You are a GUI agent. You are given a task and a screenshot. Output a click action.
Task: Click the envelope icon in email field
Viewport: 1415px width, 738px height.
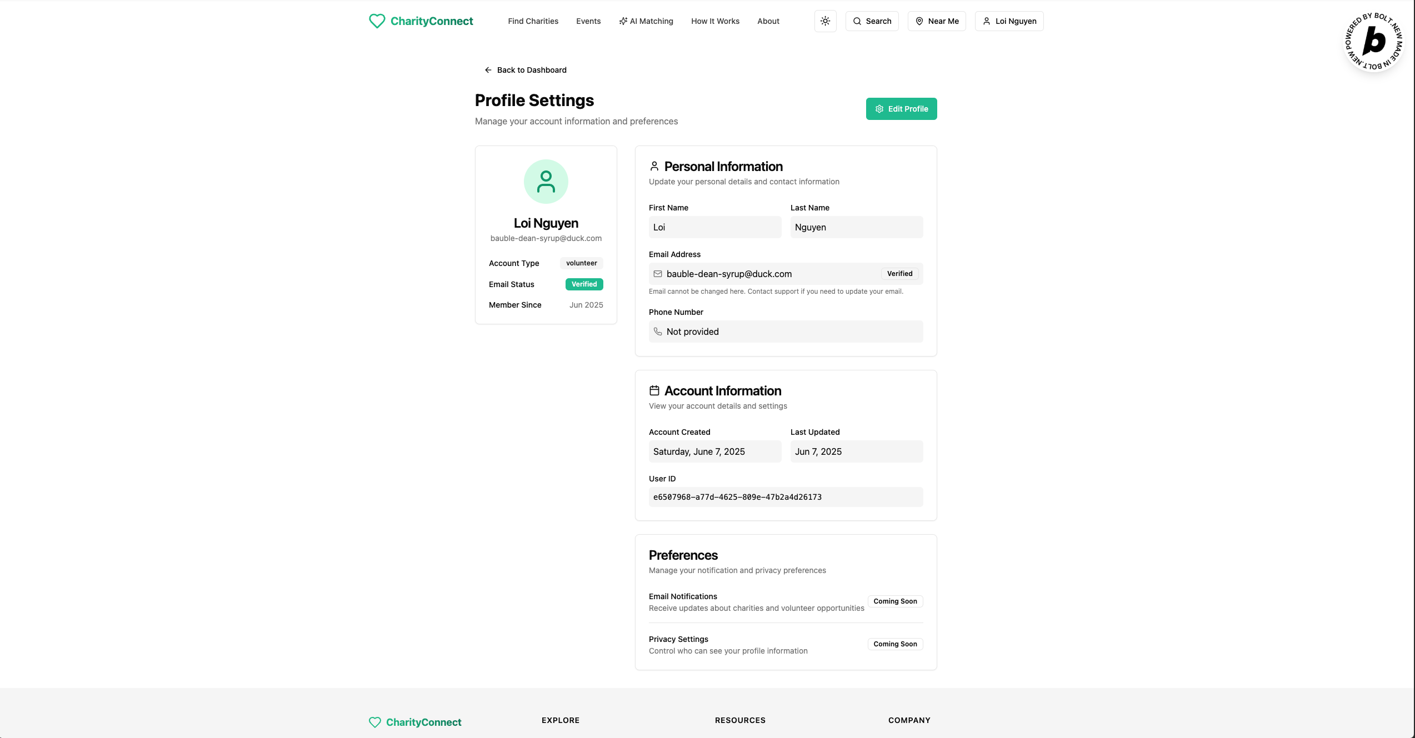(658, 274)
